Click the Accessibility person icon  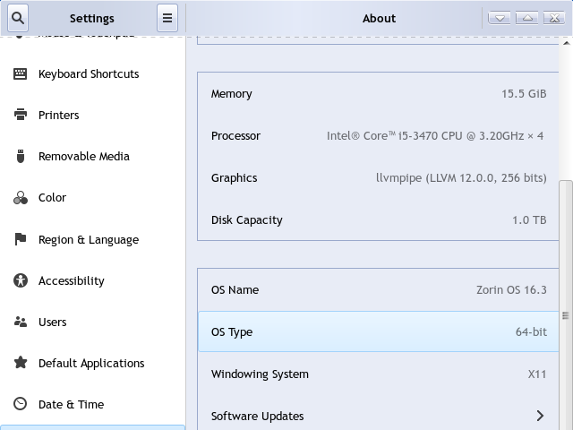[20, 281]
